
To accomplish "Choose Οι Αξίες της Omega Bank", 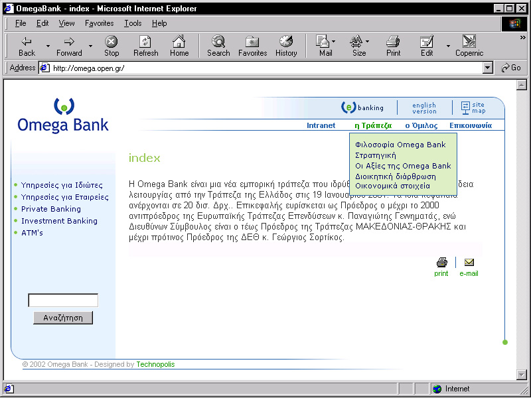I will coord(403,166).
